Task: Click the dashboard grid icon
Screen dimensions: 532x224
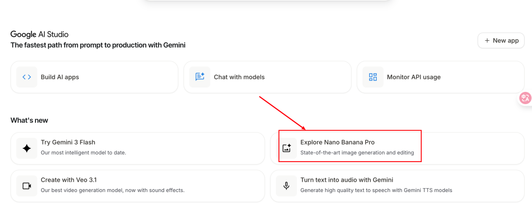Action: (373, 77)
